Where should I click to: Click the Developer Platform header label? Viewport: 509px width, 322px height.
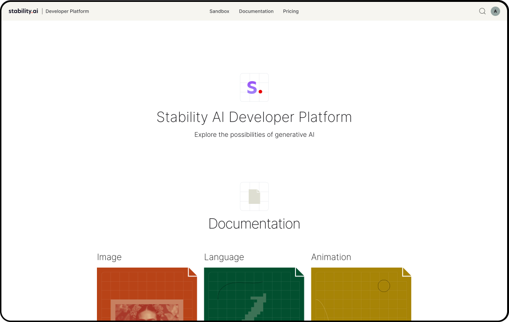pos(67,11)
